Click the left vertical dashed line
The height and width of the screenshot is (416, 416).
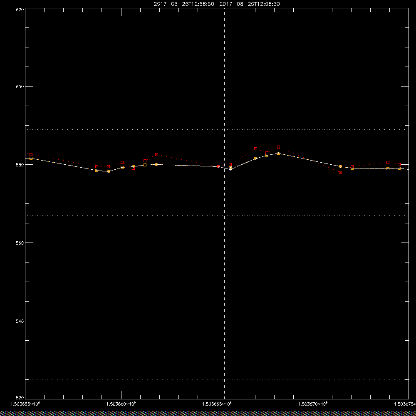tap(225, 203)
